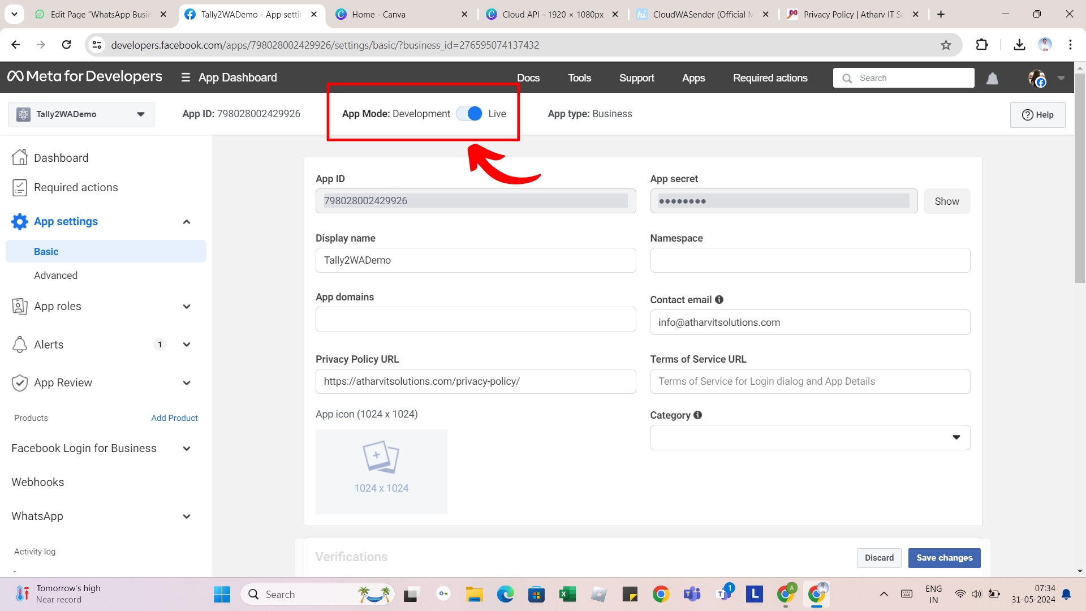Open Excel from taskbar
The height and width of the screenshot is (611, 1086).
coord(567,594)
